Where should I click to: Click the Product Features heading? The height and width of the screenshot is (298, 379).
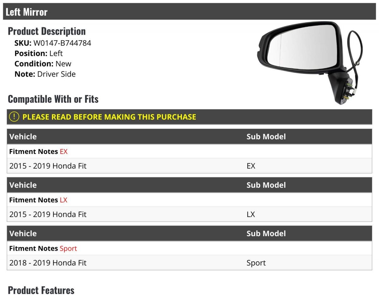(41, 290)
